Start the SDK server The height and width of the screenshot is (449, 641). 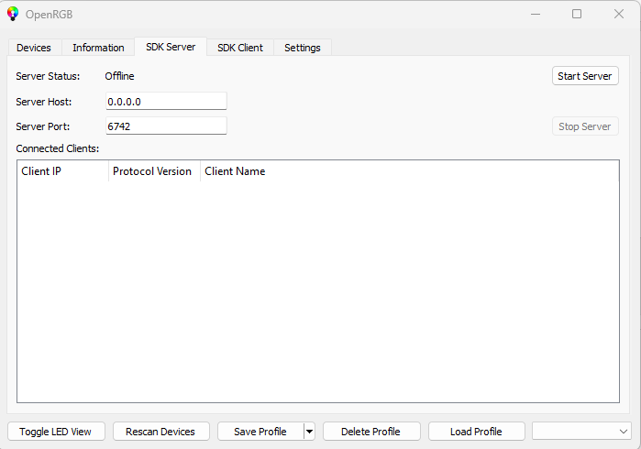(585, 76)
